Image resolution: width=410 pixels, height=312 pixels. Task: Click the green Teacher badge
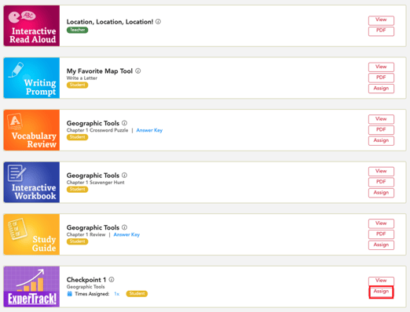click(77, 30)
